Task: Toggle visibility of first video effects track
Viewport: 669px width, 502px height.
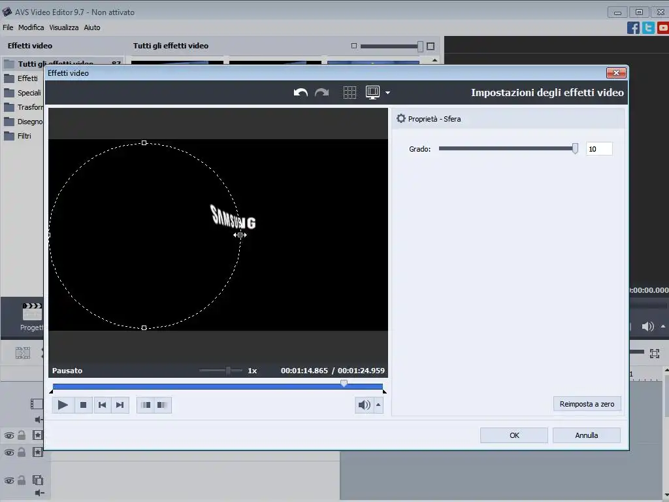Action: point(9,435)
